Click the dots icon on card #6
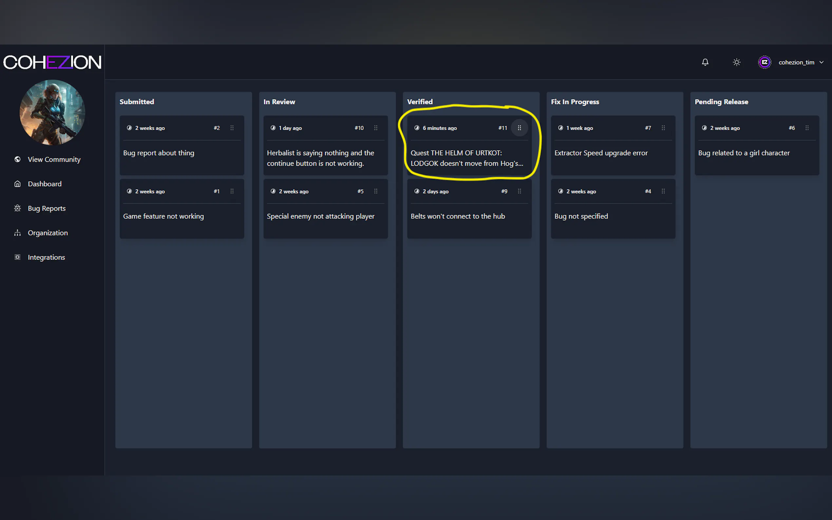The image size is (832, 520). (807, 128)
